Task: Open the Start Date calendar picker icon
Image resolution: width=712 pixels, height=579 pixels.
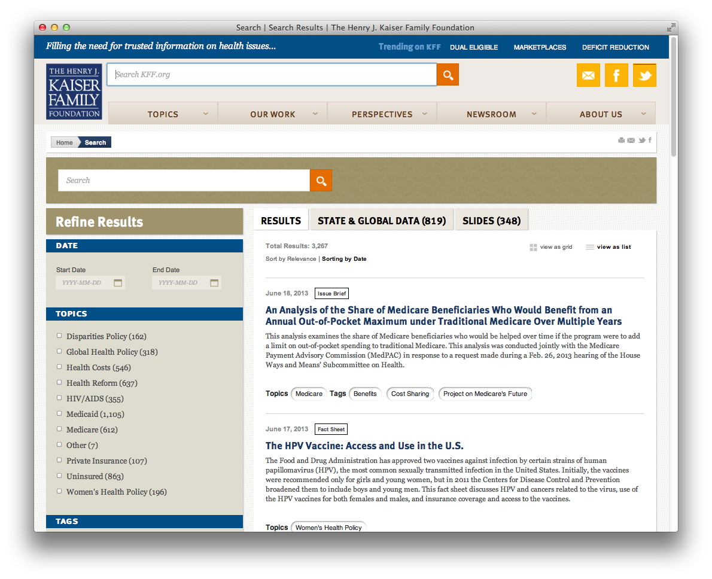Action: pyautogui.click(x=118, y=283)
